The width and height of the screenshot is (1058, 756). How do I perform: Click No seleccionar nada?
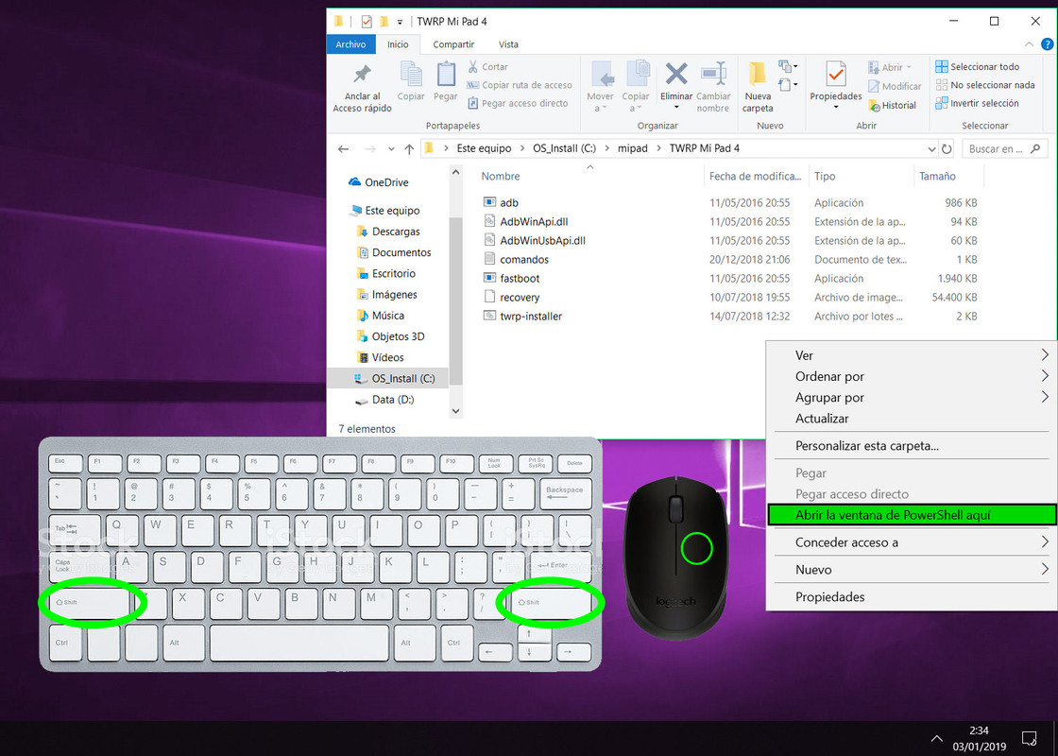click(985, 85)
